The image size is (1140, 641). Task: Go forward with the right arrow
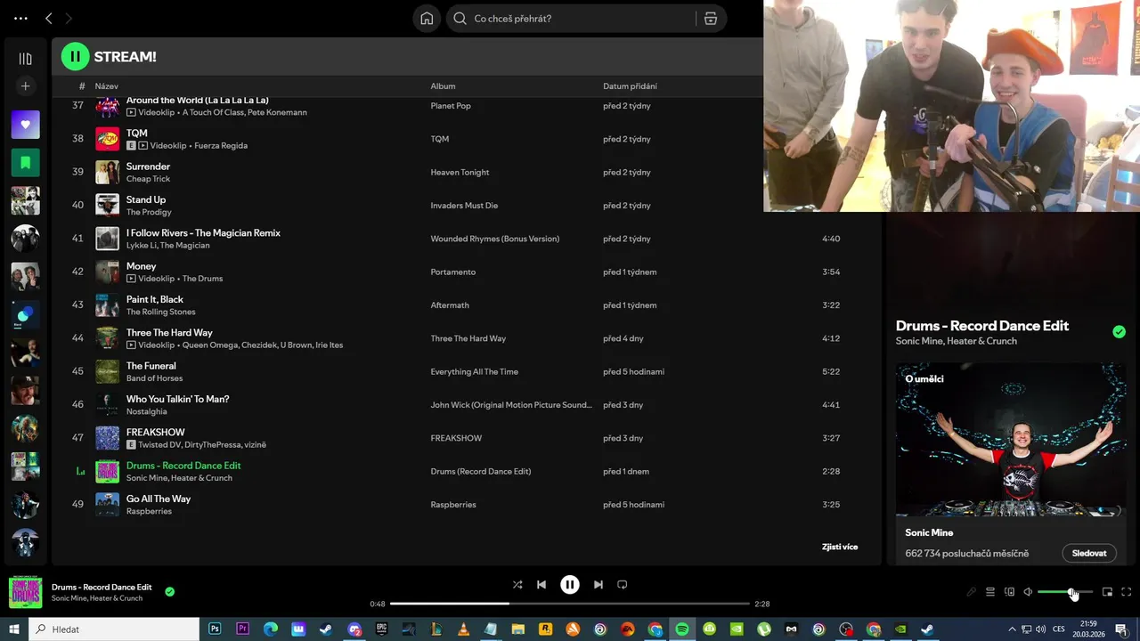point(69,19)
